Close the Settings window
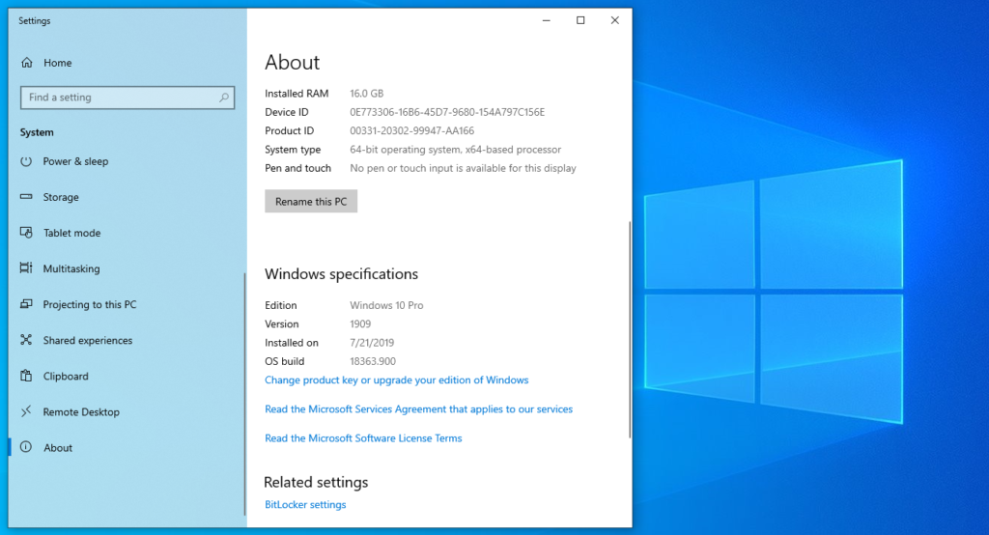Viewport: 989px width, 535px height. point(615,20)
